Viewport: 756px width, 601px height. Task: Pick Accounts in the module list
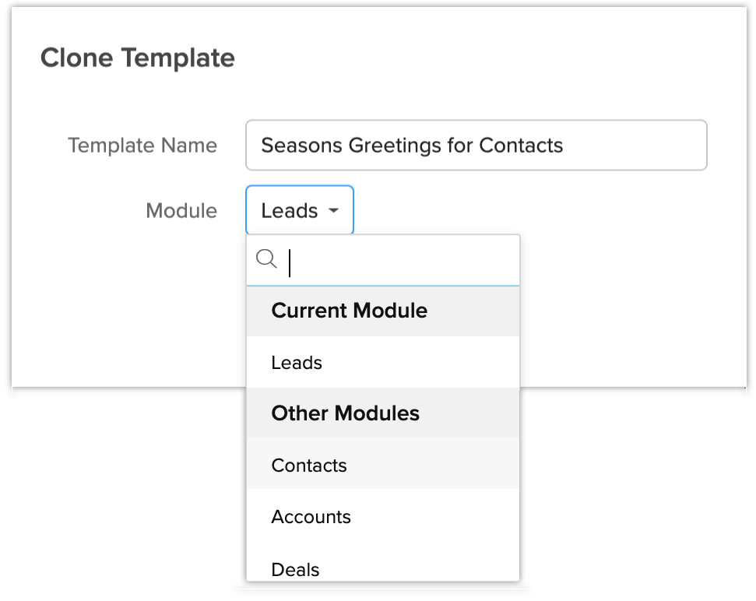point(311,517)
